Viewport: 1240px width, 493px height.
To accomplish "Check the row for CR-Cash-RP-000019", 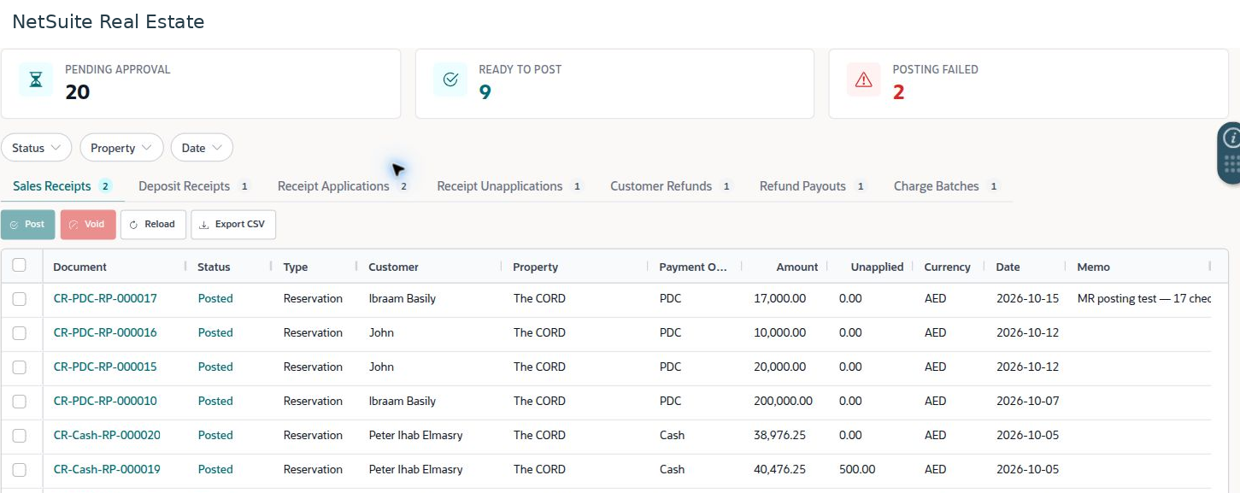I will click(19, 470).
